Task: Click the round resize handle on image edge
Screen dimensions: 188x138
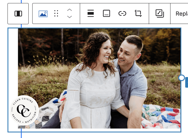Action: [x=182, y=78]
